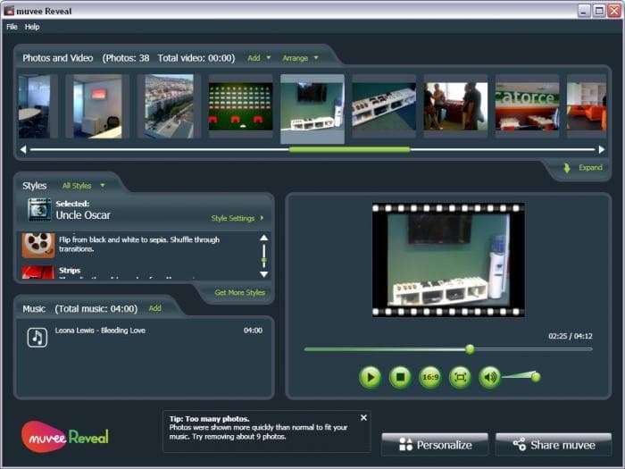The image size is (625, 469).
Task: Toggle the fullscreen preview button
Action: 460,377
